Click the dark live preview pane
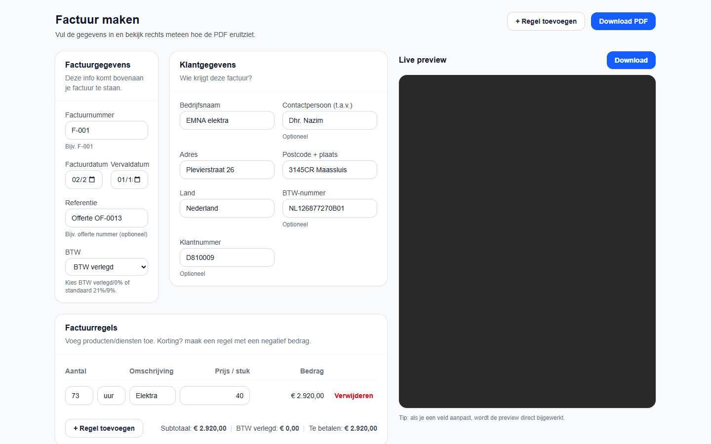711x444 pixels. 527,241
